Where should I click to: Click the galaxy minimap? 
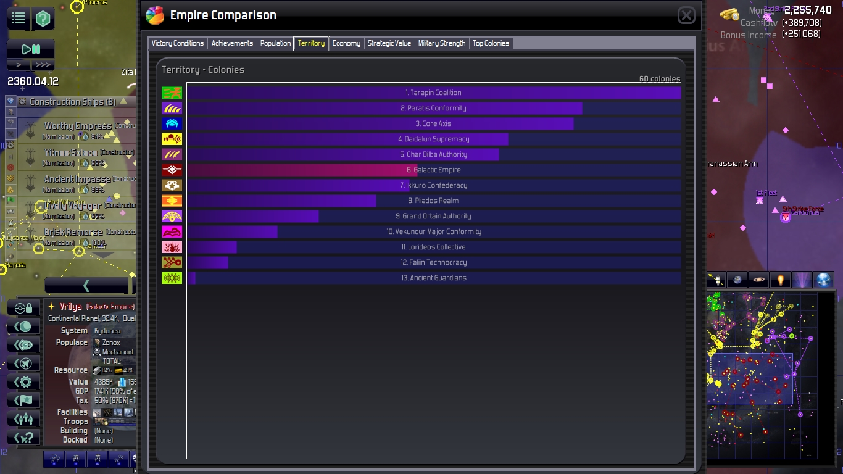(x=762, y=376)
